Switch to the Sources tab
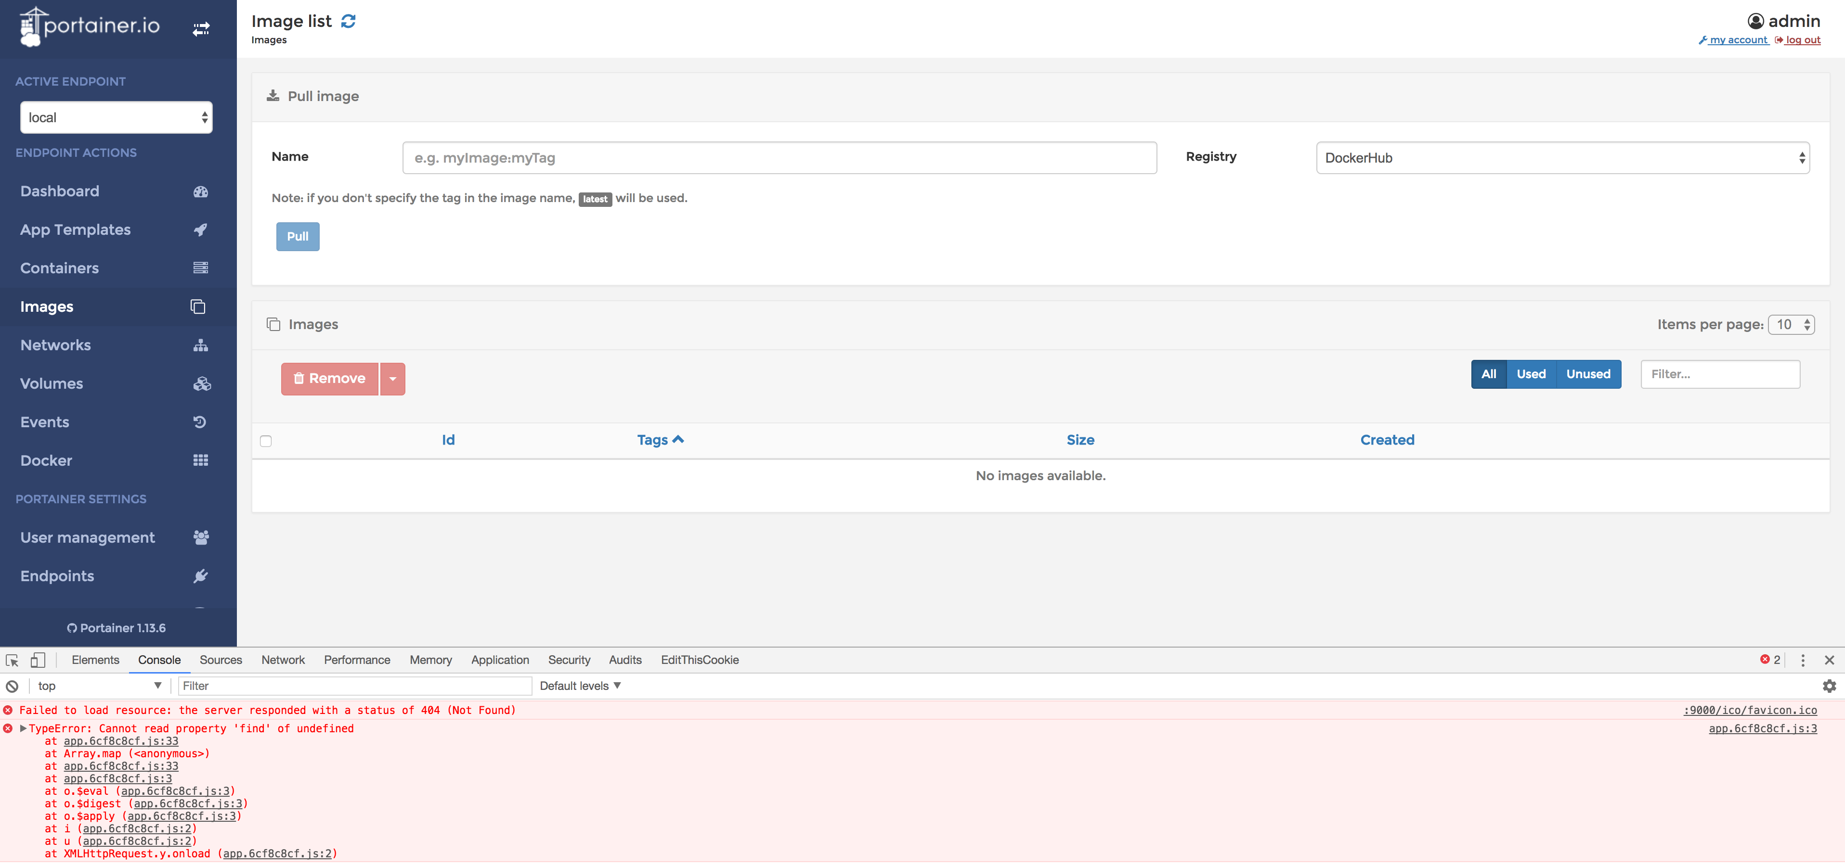The image size is (1845, 866). [x=221, y=660]
